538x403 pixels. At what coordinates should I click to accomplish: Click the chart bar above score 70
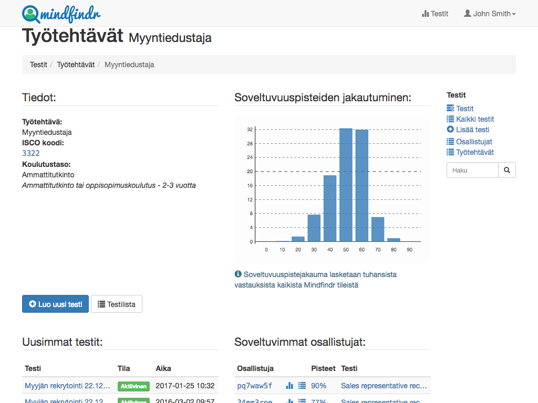(x=378, y=229)
